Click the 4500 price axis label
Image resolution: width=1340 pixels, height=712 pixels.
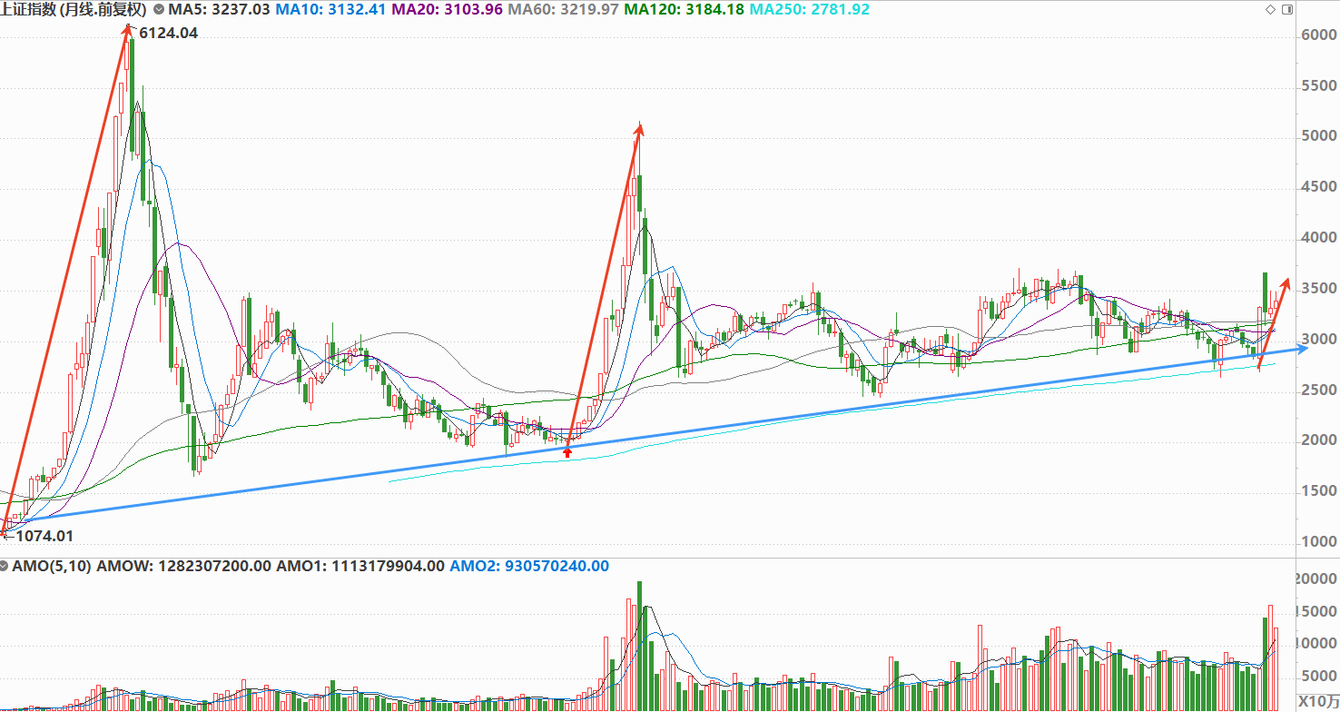[1318, 188]
